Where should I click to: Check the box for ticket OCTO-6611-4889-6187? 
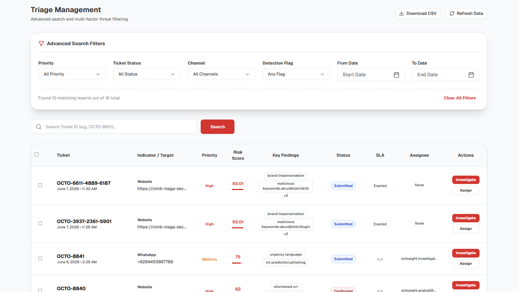pyautogui.click(x=40, y=185)
